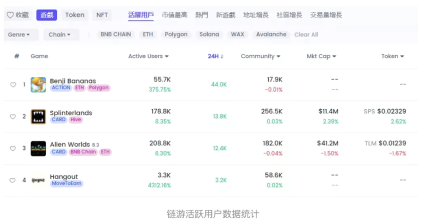Favorite Splinterlands with the heart
The width and height of the screenshot is (437, 223).
tap(13, 117)
